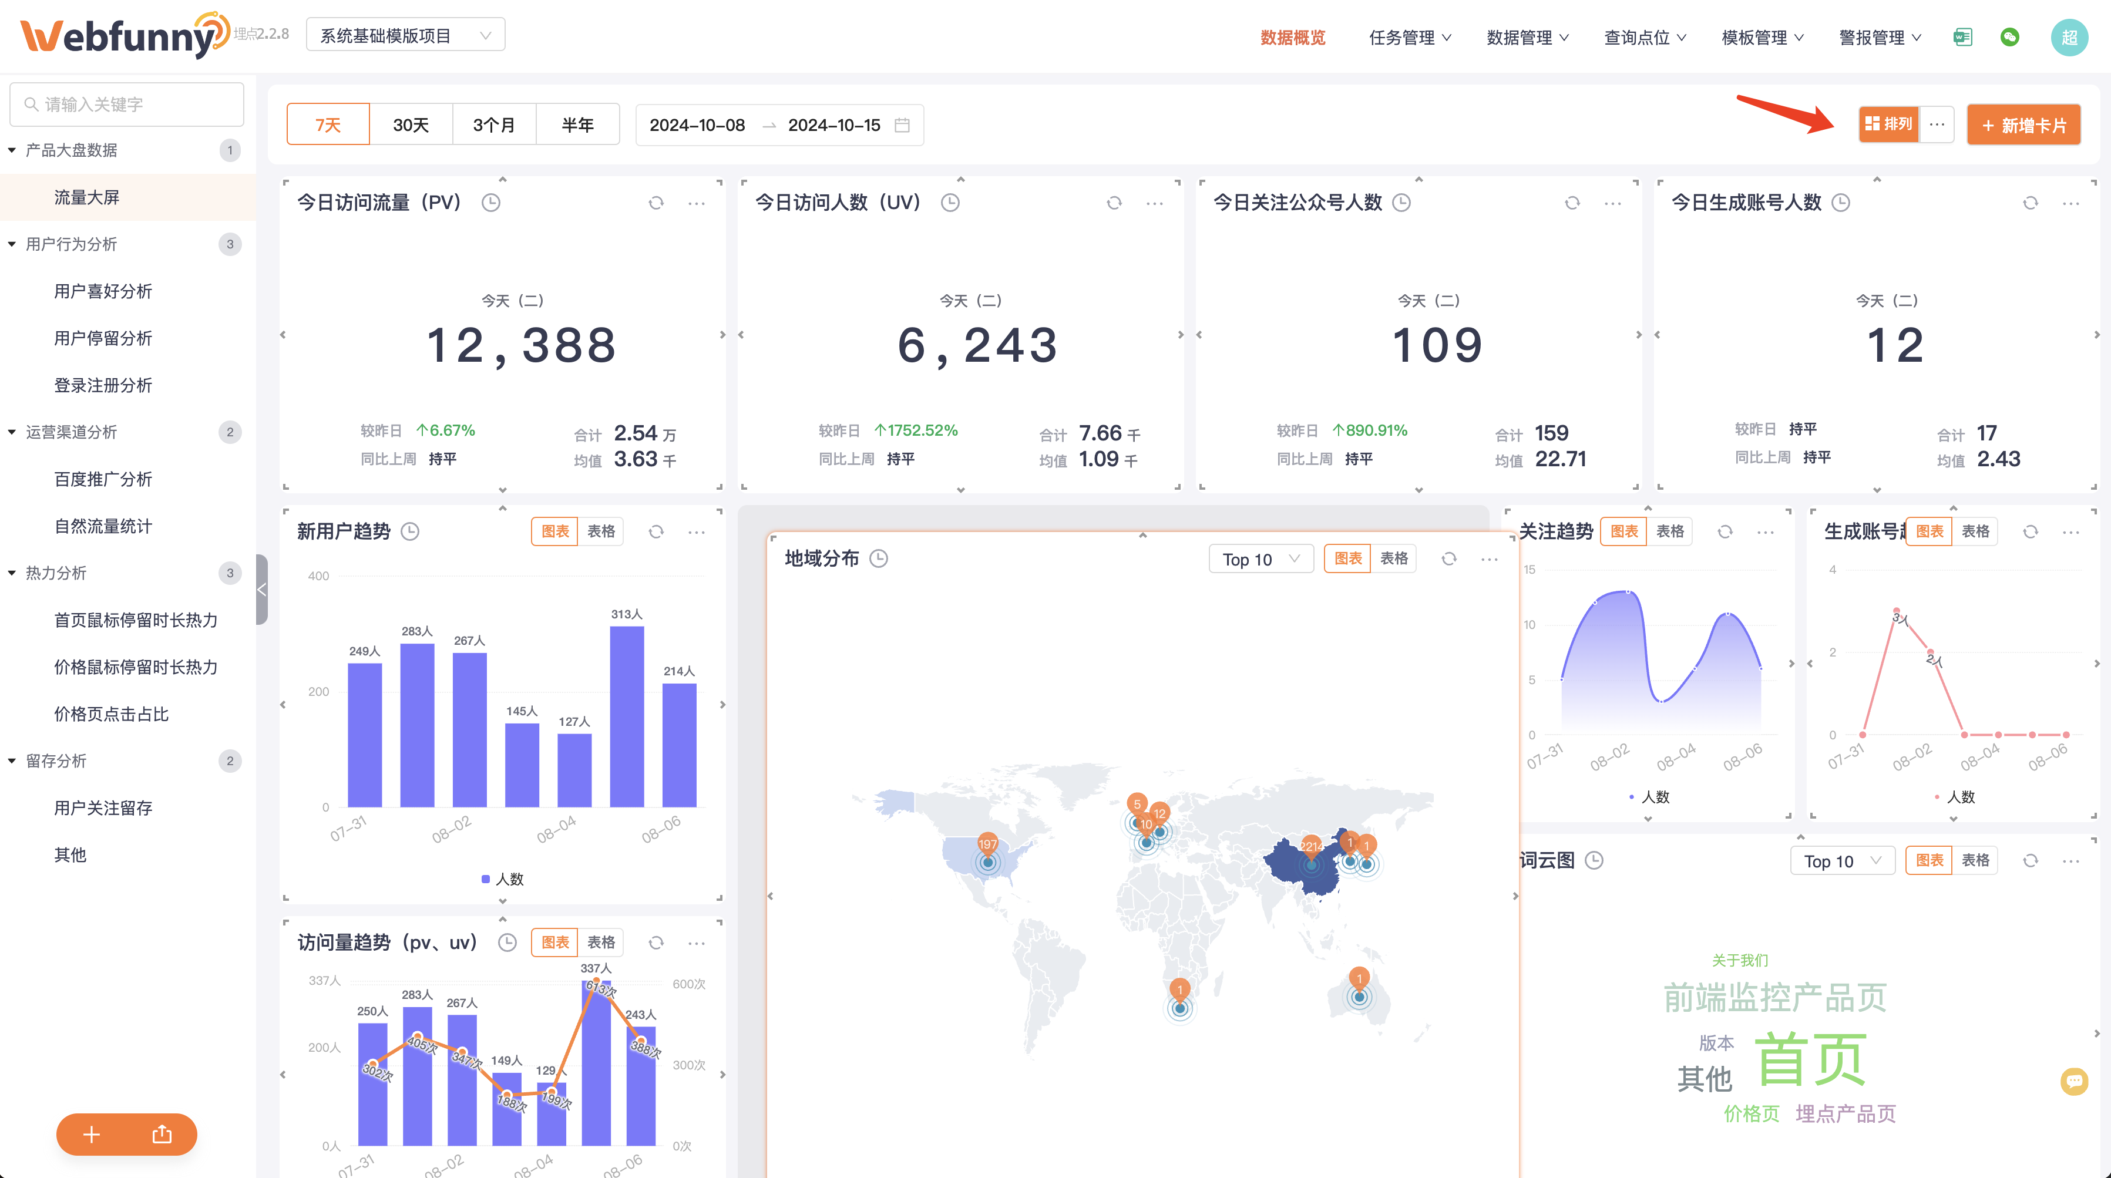2111x1178 pixels.
Task: Collapse the sidebar with the edge handle
Action: pyautogui.click(x=261, y=589)
